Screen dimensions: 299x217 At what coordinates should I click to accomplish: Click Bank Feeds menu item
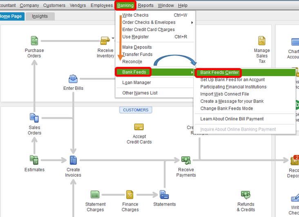[x=155, y=72]
